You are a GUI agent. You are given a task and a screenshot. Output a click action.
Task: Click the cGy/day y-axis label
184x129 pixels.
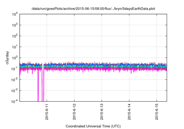coord(7,58)
